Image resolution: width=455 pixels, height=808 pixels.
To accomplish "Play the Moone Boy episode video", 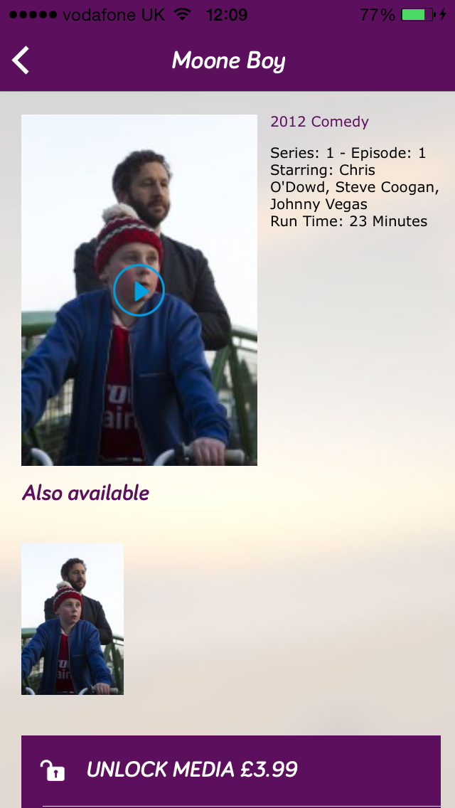I will point(139,290).
